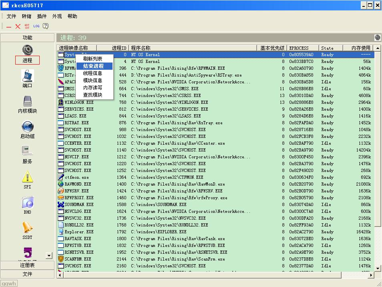Sort by 进程ID column header
The image size is (382, 287).
click(113, 48)
